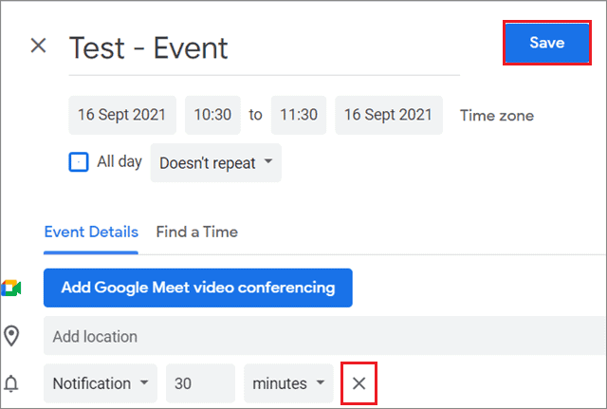
Task: Pick the start date 16 Sept 2021
Action: click(121, 115)
